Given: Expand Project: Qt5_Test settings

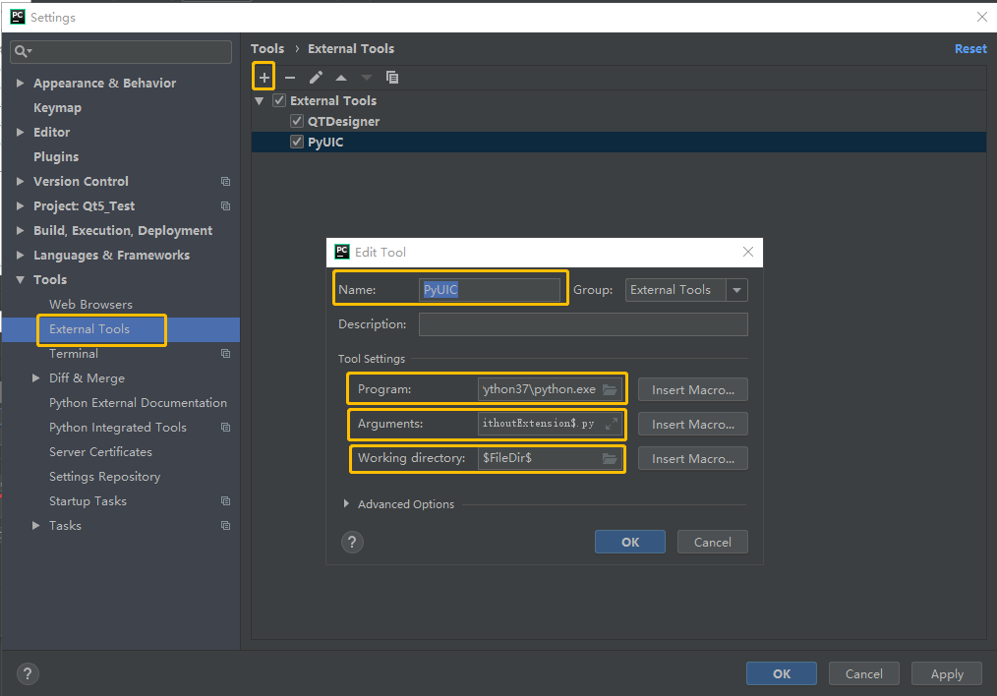Looking at the screenshot, I should click(x=21, y=205).
